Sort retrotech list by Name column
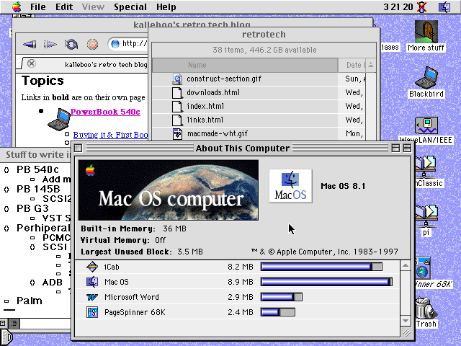Screen dimensions: 461x346 (245, 65)
